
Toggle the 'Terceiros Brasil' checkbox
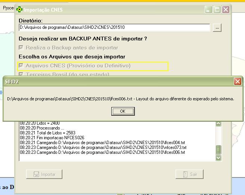tap(21, 74)
